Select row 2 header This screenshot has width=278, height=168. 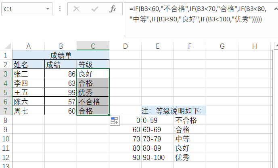[x=6, y=64]
